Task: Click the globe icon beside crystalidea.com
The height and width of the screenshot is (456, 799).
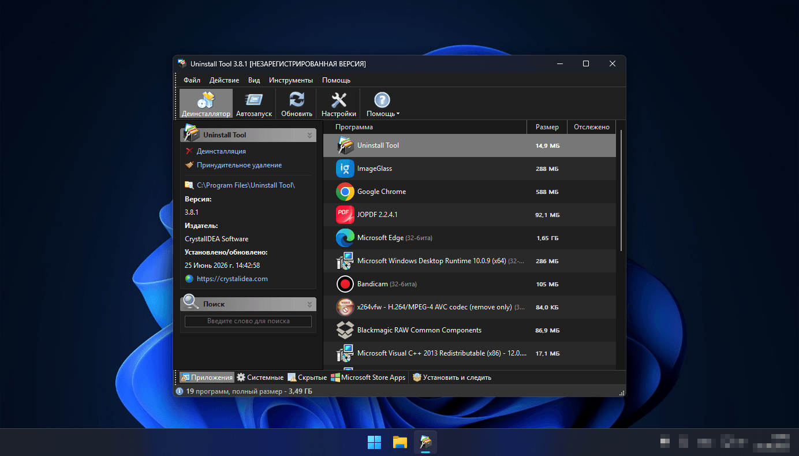Action: tap(189, 279)
